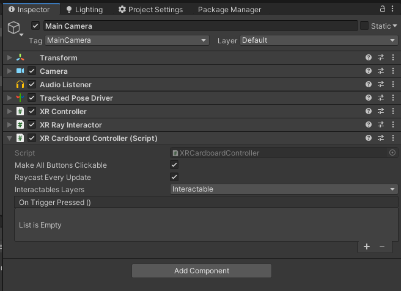
Task: Disable the XR Controller checkbox
Action: coord(32,111)
